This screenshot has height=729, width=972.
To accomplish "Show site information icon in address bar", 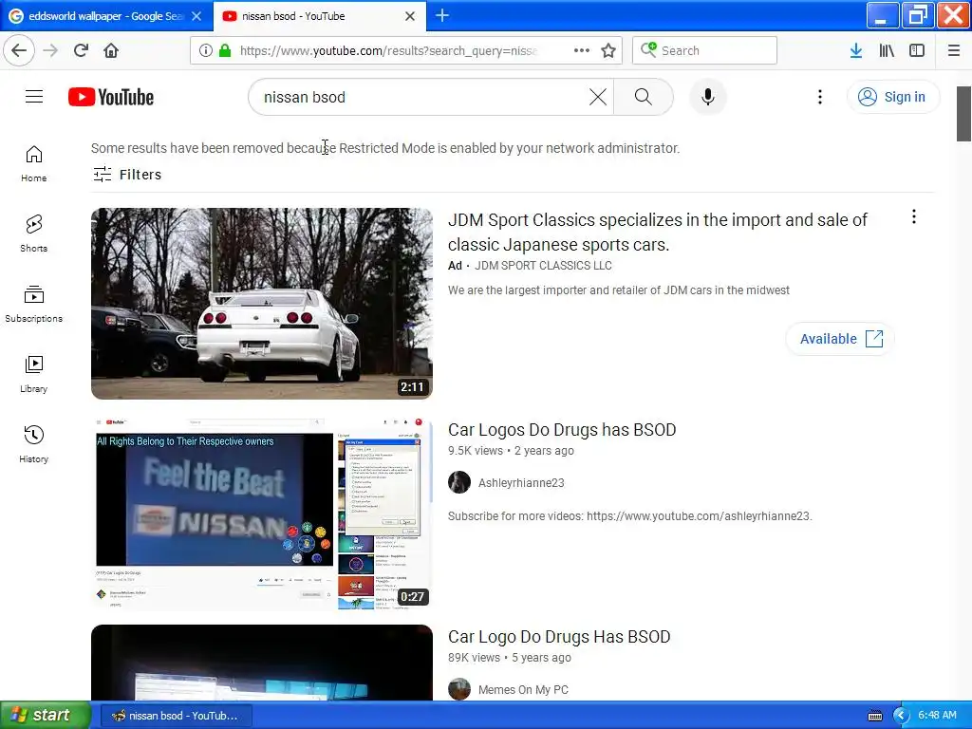I will click(206, 50).
